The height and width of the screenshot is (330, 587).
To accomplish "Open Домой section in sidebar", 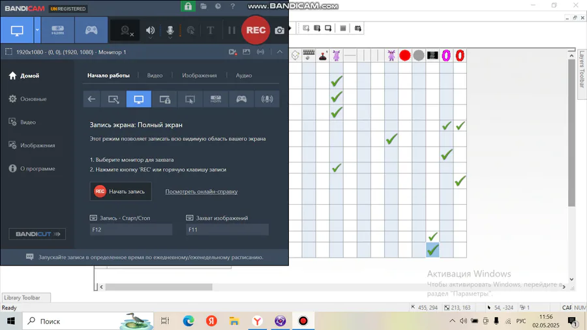I will pyautogui.click(x=24, y=76).
